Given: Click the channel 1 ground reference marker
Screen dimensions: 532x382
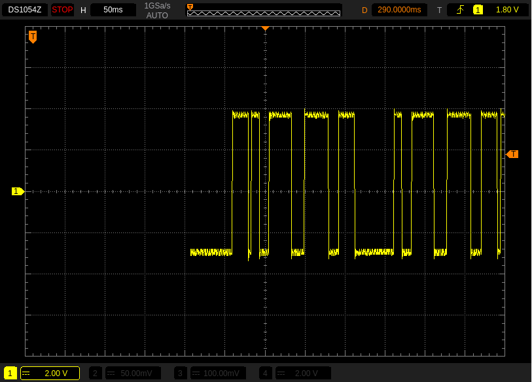Looking at the screenshot, I should (18, 191).
